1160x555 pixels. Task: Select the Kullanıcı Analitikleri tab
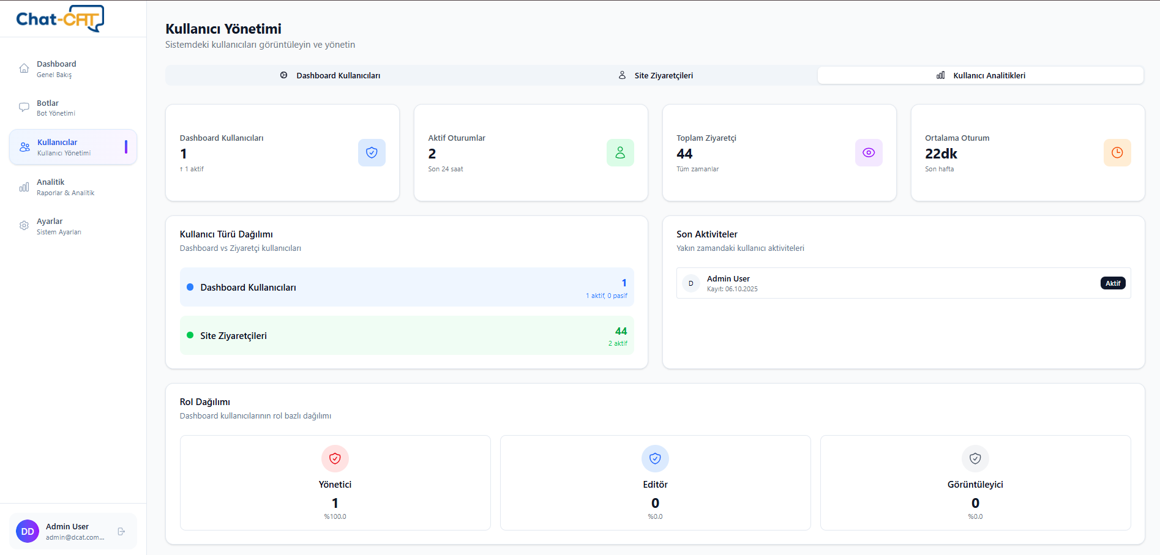coord(981,75)
